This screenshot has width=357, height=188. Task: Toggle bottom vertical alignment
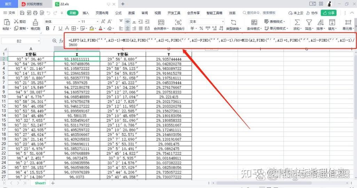point(134,22)
